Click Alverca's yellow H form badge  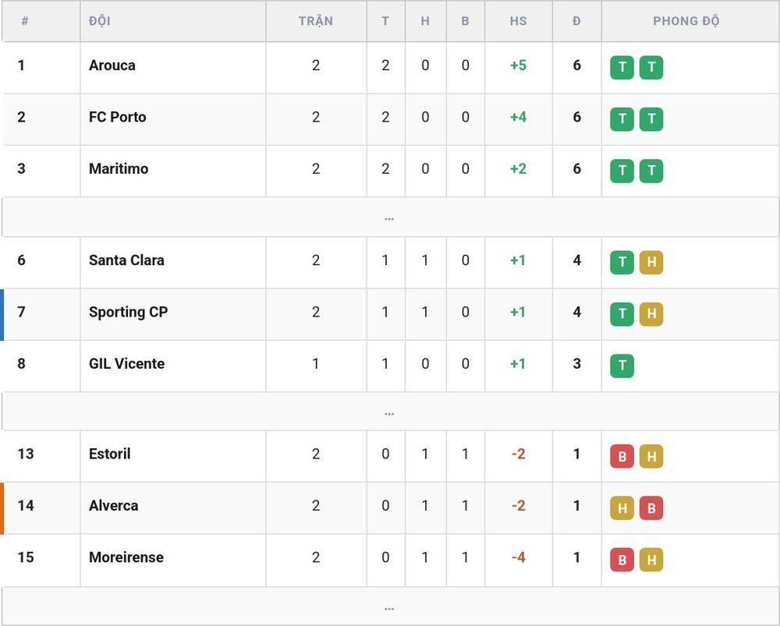[622, 508]
